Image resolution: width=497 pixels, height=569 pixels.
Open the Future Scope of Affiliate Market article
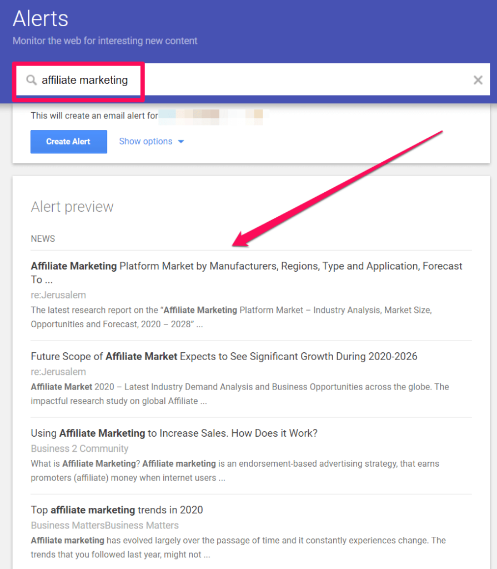(224, 356)
